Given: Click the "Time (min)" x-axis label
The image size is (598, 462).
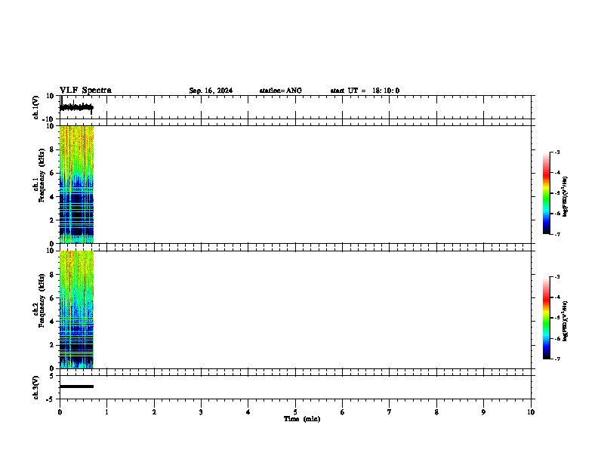Looking at the screenshot, I should pos(302,419).
